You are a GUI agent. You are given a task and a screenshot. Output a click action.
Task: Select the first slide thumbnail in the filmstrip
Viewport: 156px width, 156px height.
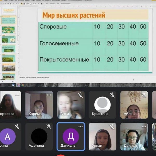(x=9, y=11)
